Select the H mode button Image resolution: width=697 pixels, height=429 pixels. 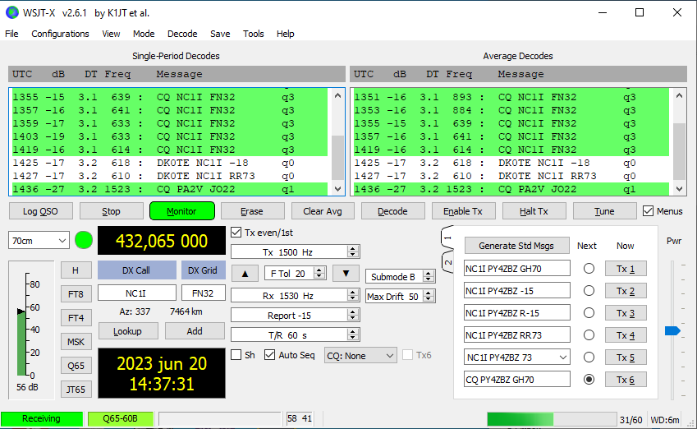pyautogui.click(x=76, y=270)
